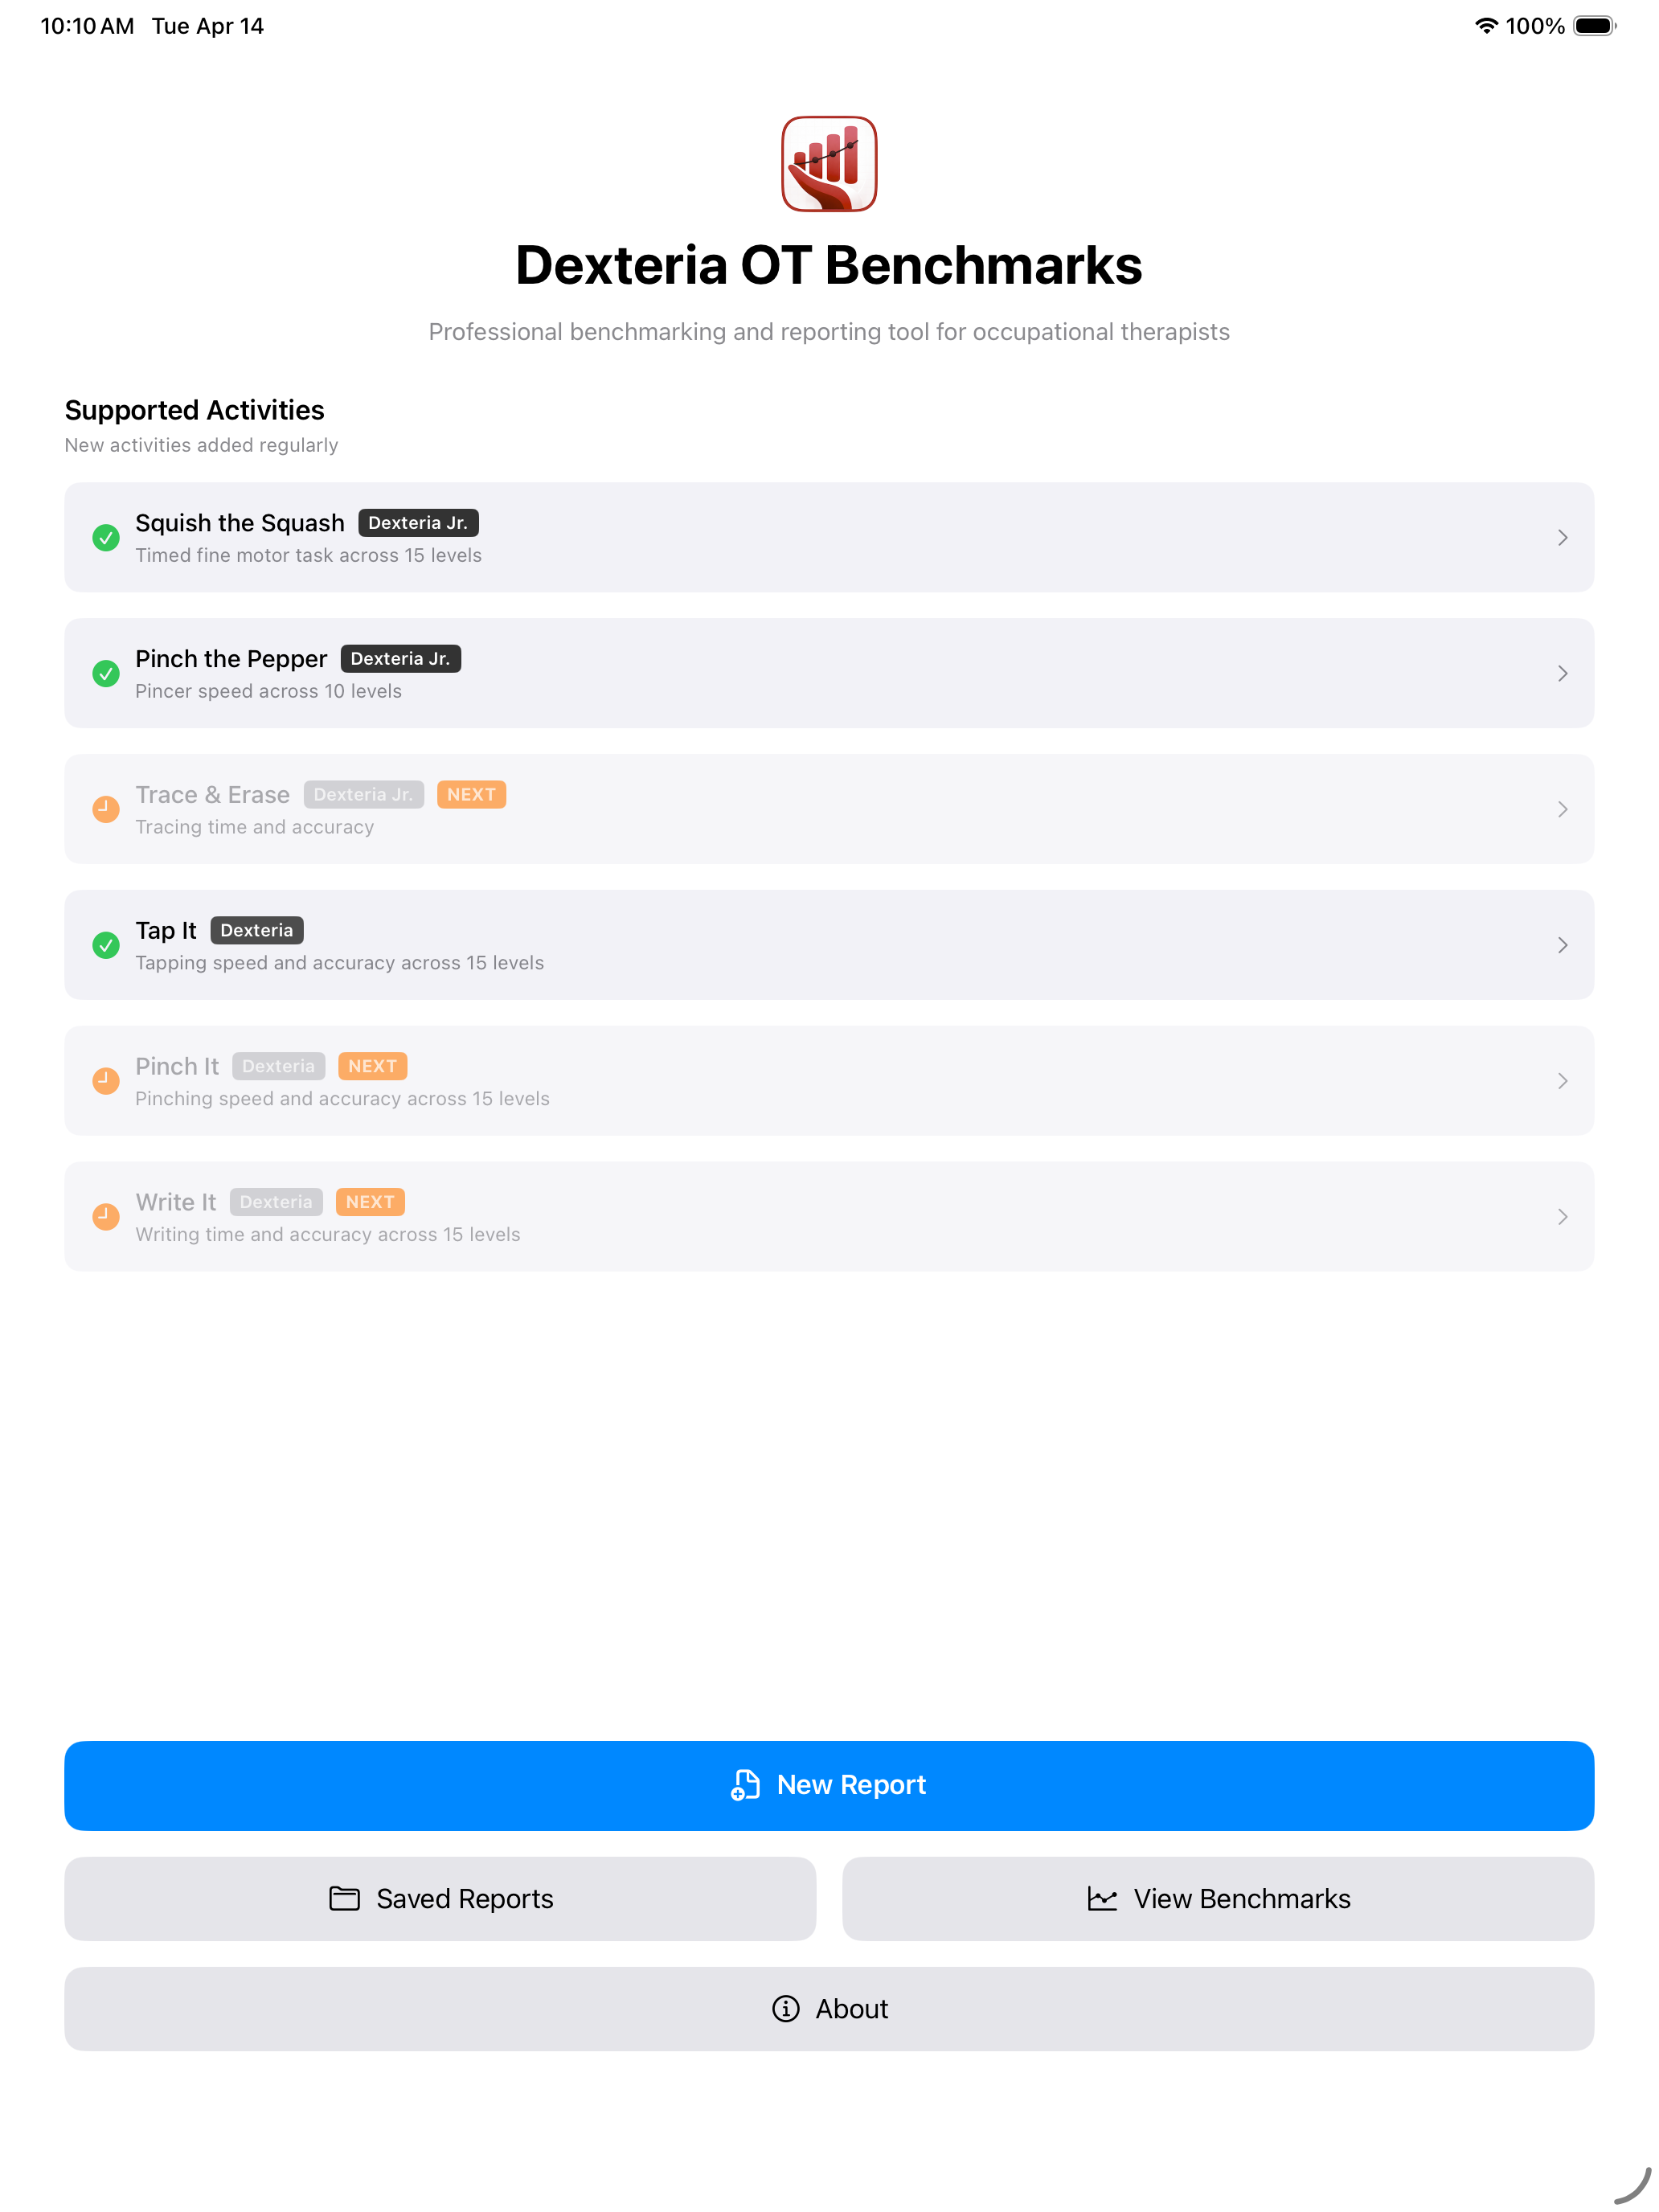
Task: Click the green checkmark beside Squish the Squash
Action: coord(106,537)
